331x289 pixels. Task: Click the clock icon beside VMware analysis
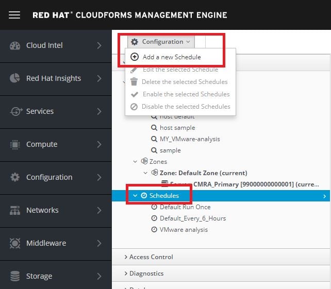(154, 230)
